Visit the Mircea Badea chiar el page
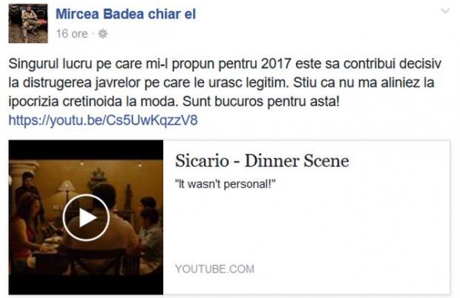Image resolution: width=460 pixels, height=298 pixels. coord(125,14)
